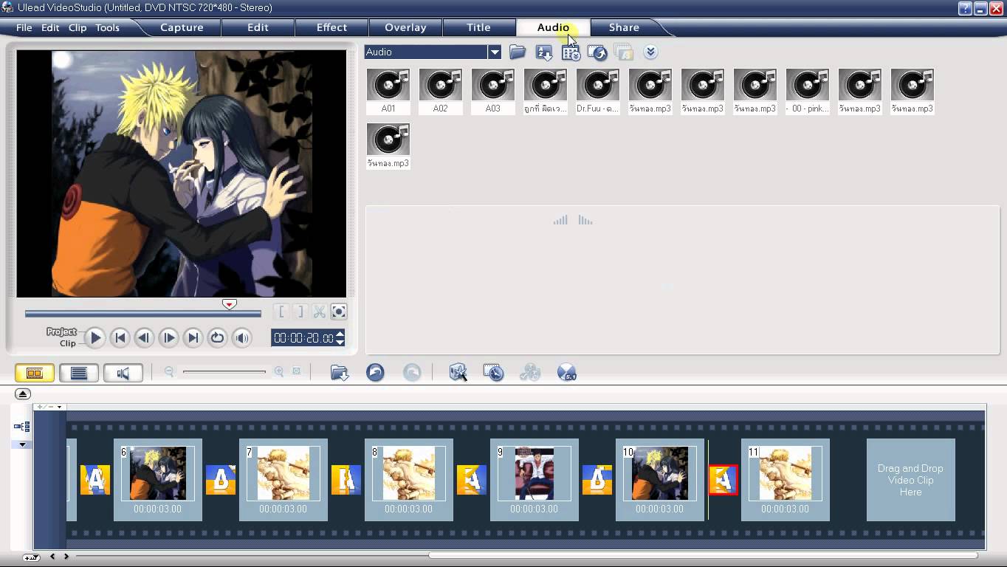This screenshot has width=1007, height=567.
Task: Open the +/- track dropdown above timeline
Action: [x=49, y=407]
